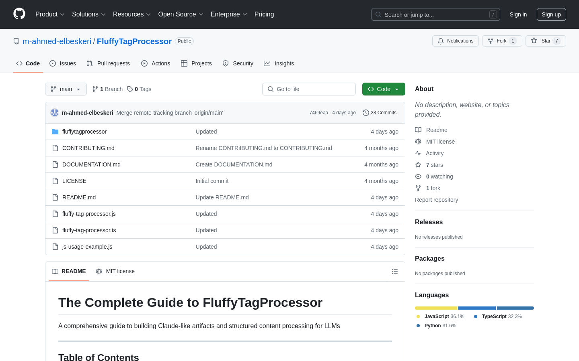
Task: Open commit 'Merge remote-tracking branch origin/main'
Action: [170, 113]
